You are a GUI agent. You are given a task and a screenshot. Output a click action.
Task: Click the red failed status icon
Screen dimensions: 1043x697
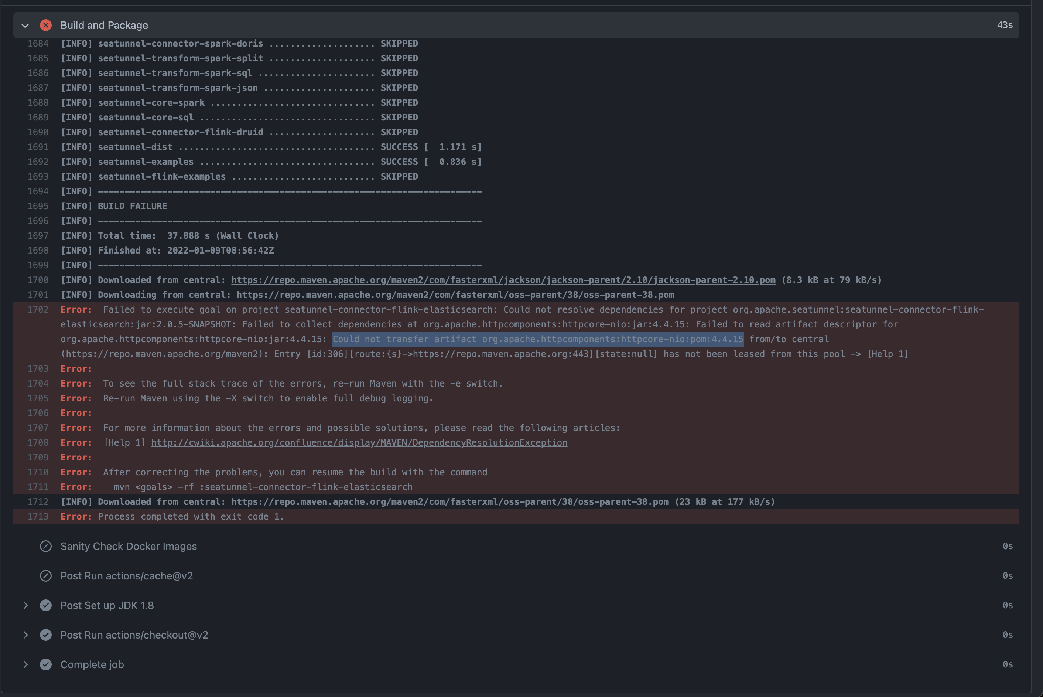pos(46,25)
